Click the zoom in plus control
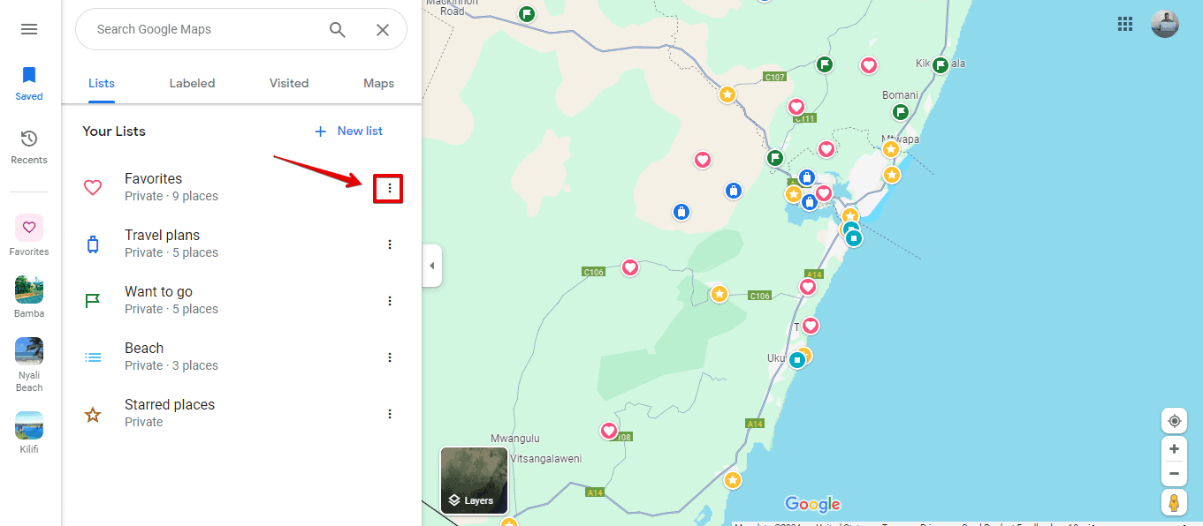Image resolution: width=1203 pixels, height=526 pixels. coord(1174,448)
